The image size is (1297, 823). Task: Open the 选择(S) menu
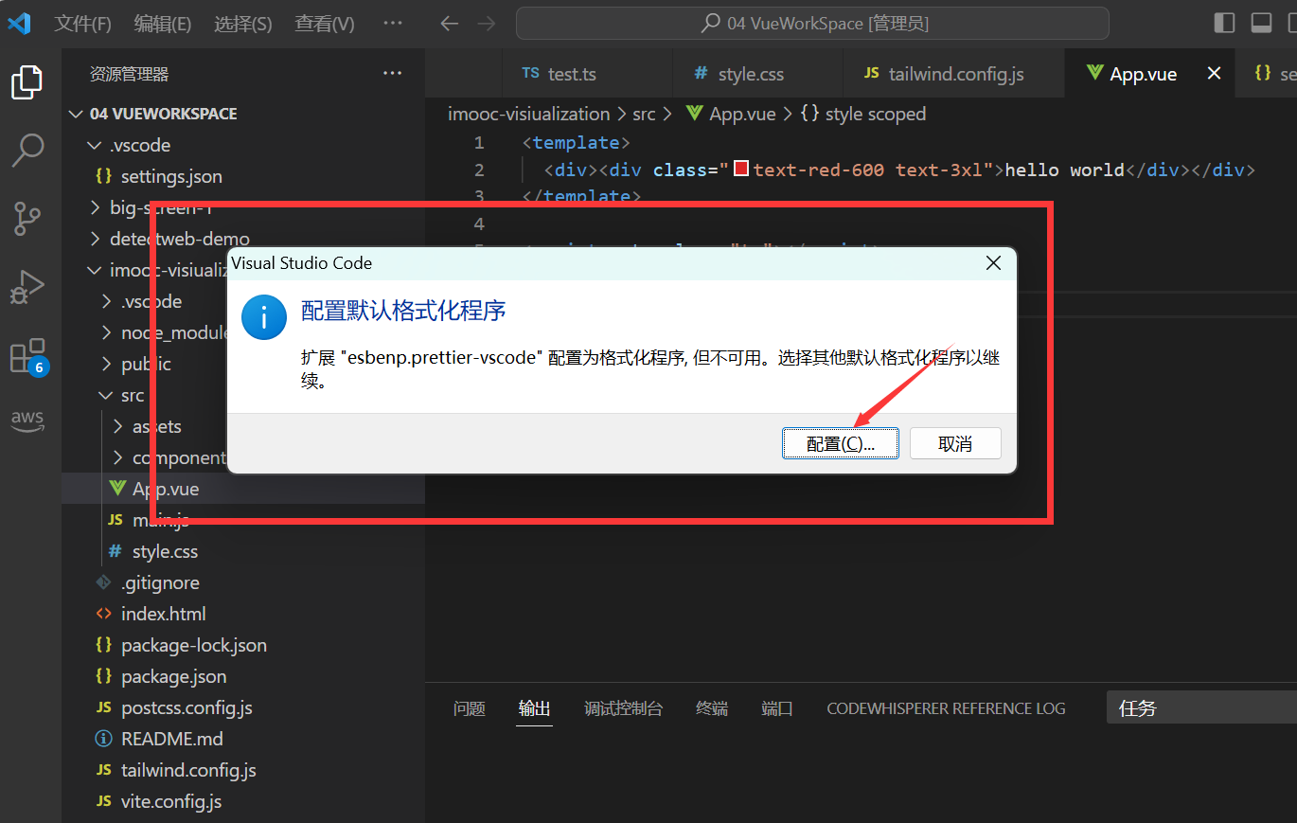pyautogui.click(x=242, y=24)
